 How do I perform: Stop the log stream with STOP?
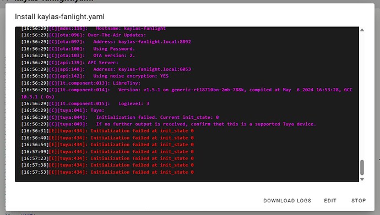coord(359,201)
